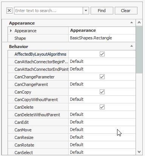Select the CanMove property name
Image resolution: width=145 pixels, height=156 pixels.
(23, 130)
